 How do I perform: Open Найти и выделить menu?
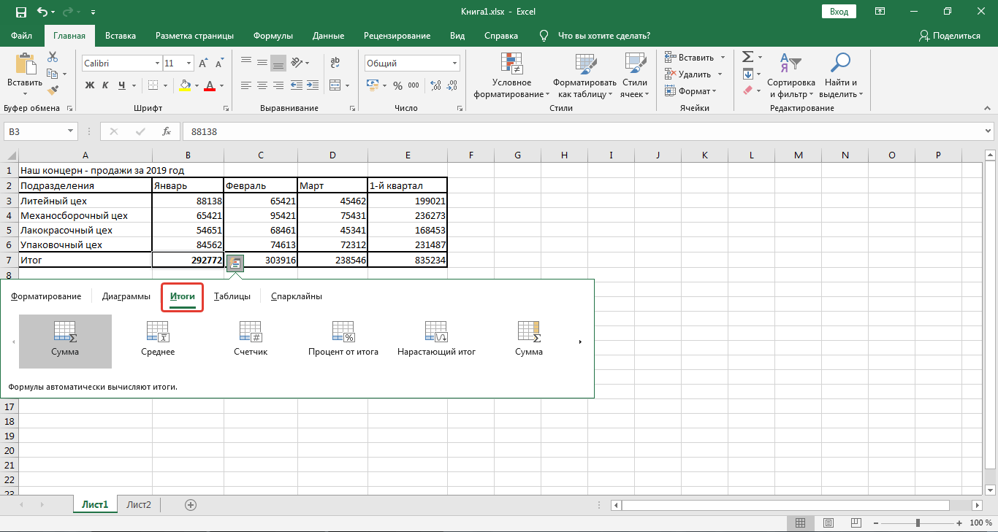[841, 76]
